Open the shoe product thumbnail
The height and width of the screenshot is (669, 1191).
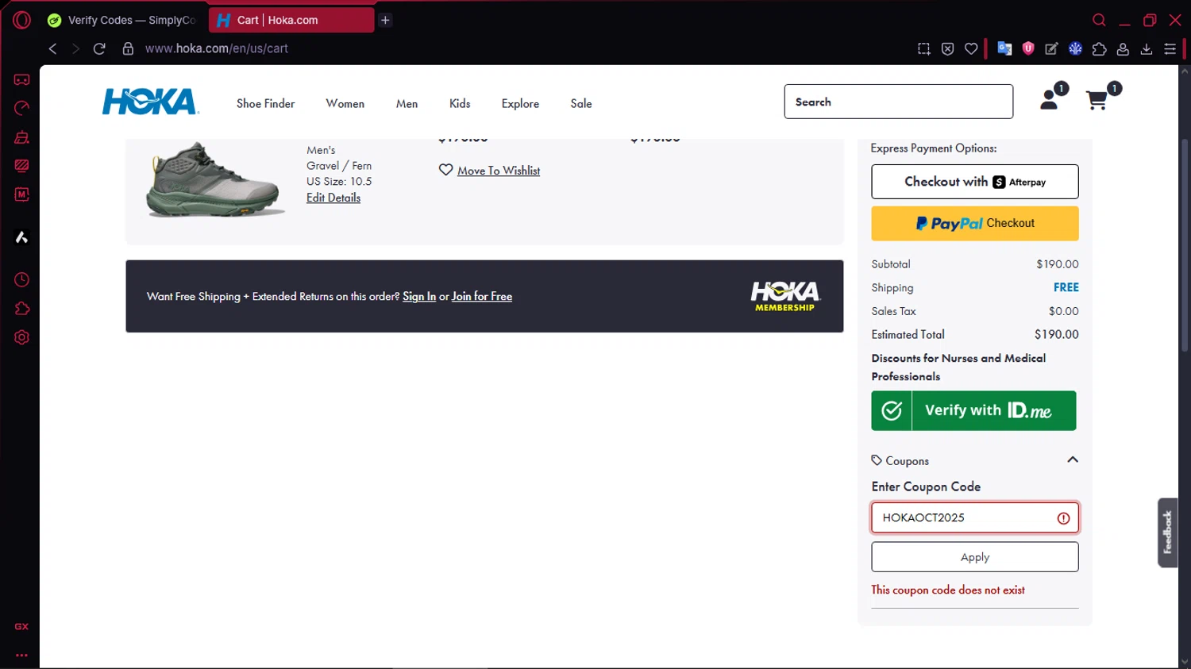214,179
